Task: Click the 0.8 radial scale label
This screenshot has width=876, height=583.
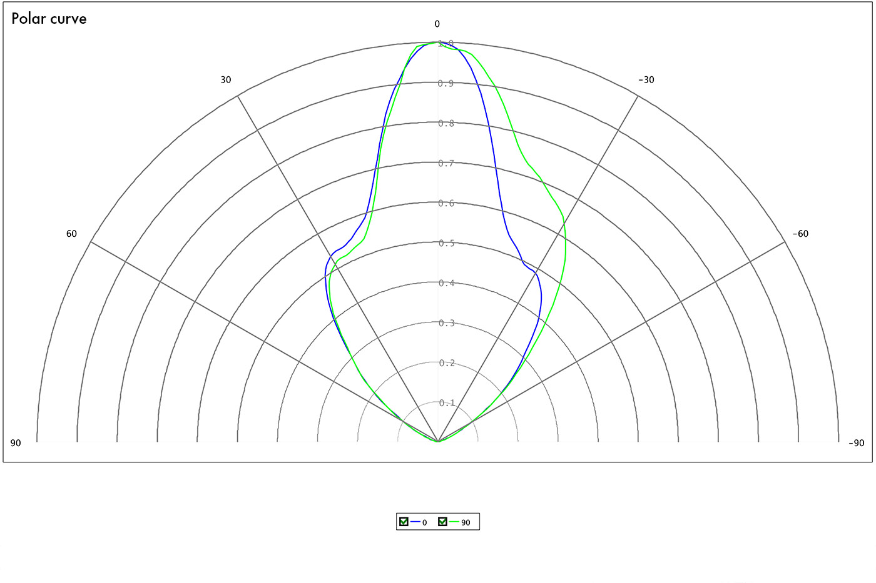Action: [446, 123]
